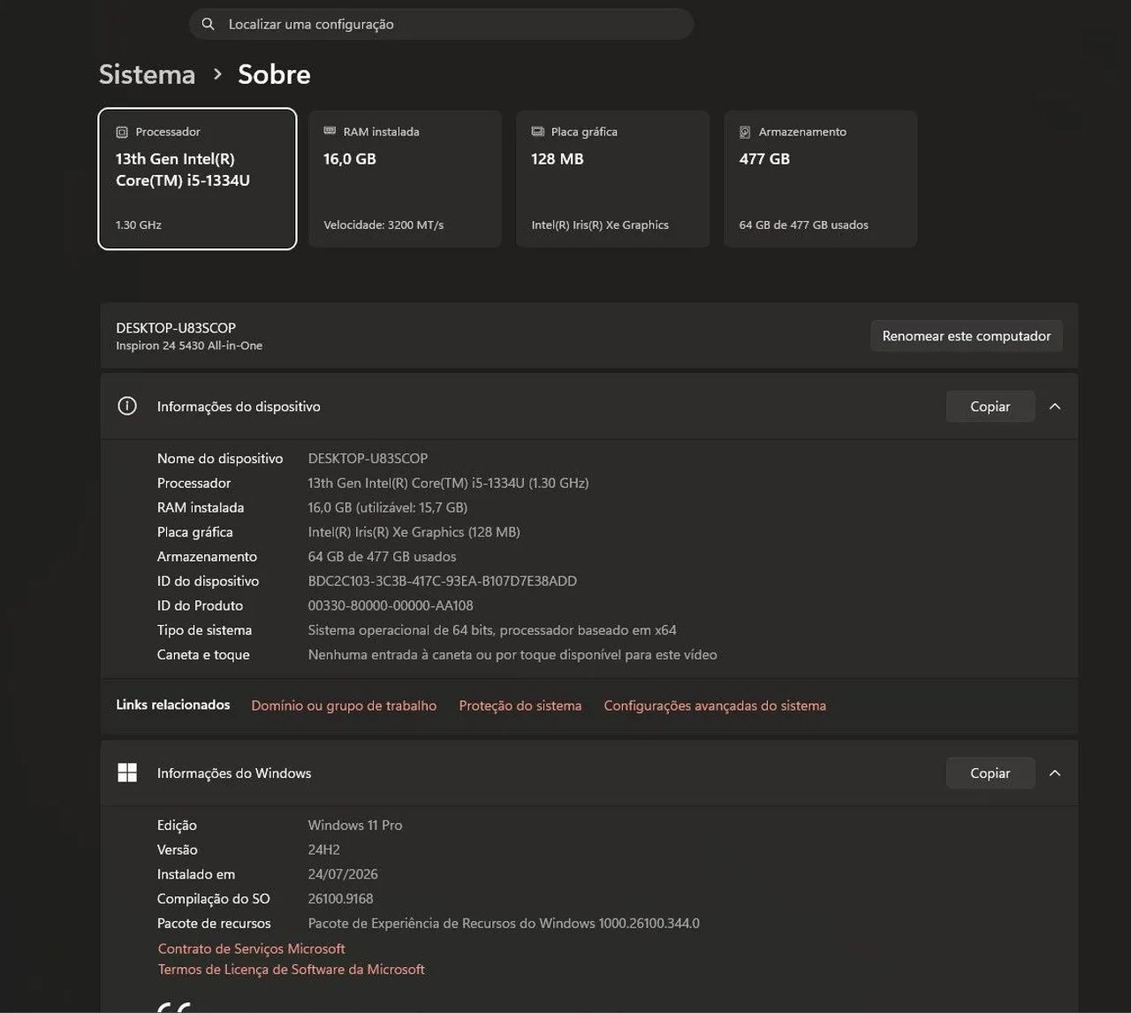Viewport: 1131px width, 1013px height.
Task: Click the RAM instalada memory icon
Action: pyautogui.click(x=330, y=131)
